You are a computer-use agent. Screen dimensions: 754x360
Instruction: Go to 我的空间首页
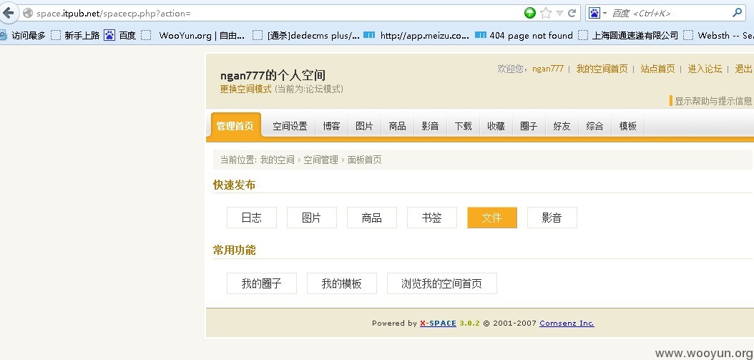tap(602, 69)
